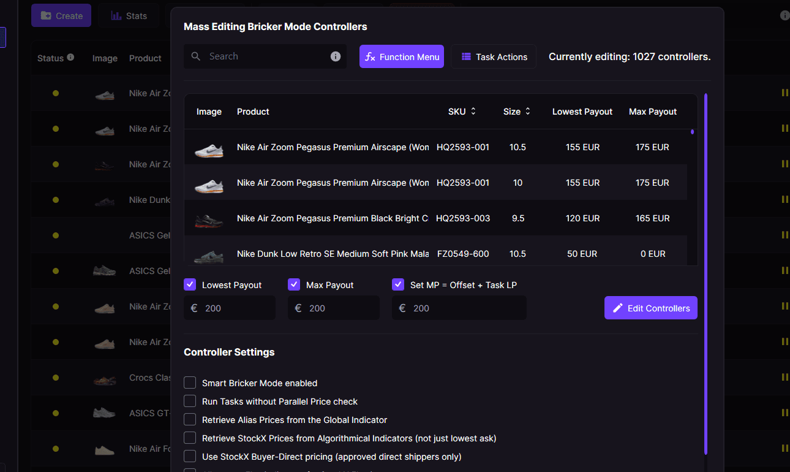Uncheck the Max Payout checkbox
The width and height of the screenshot is (790, 472).
294,284
